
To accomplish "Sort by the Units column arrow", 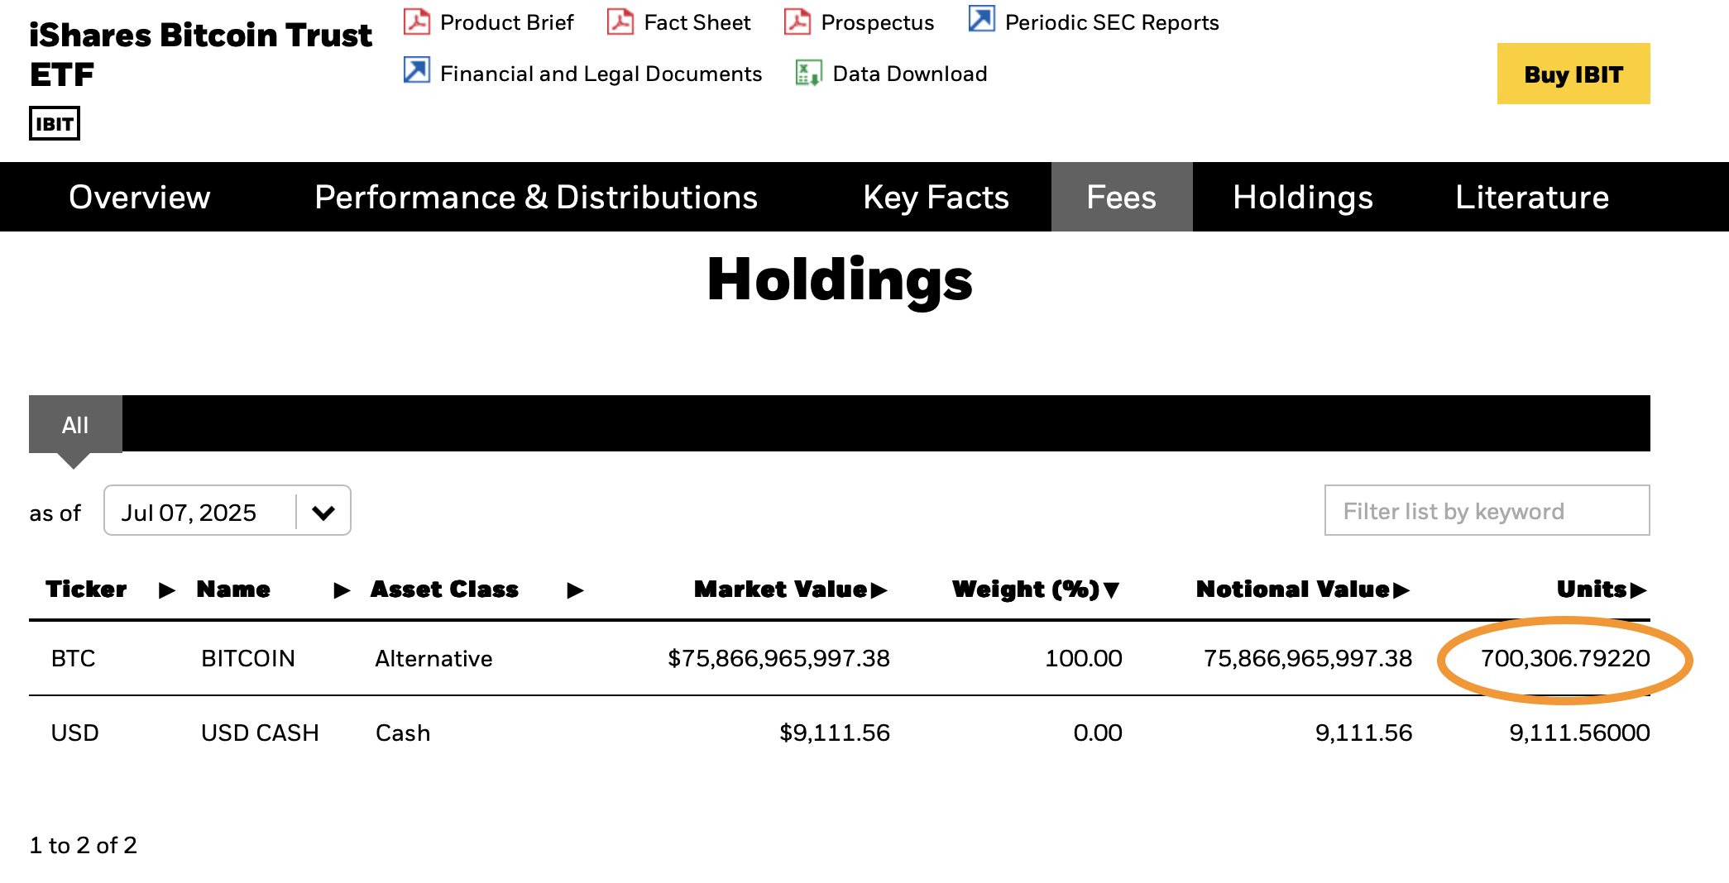I will [x=1638, y=590].
